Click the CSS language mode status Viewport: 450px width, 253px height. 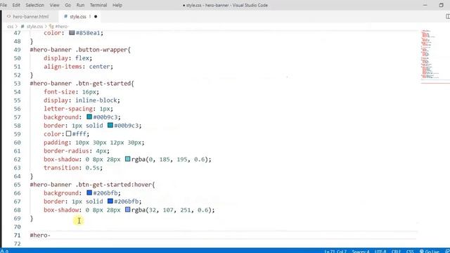[410, 252]
